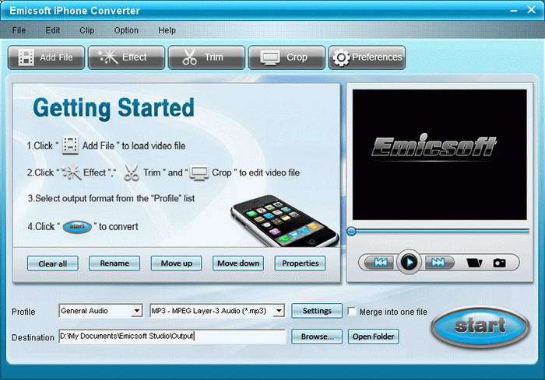This screenshot has width=545, height=380.
Task: Open the File menu
Action: 19,30
